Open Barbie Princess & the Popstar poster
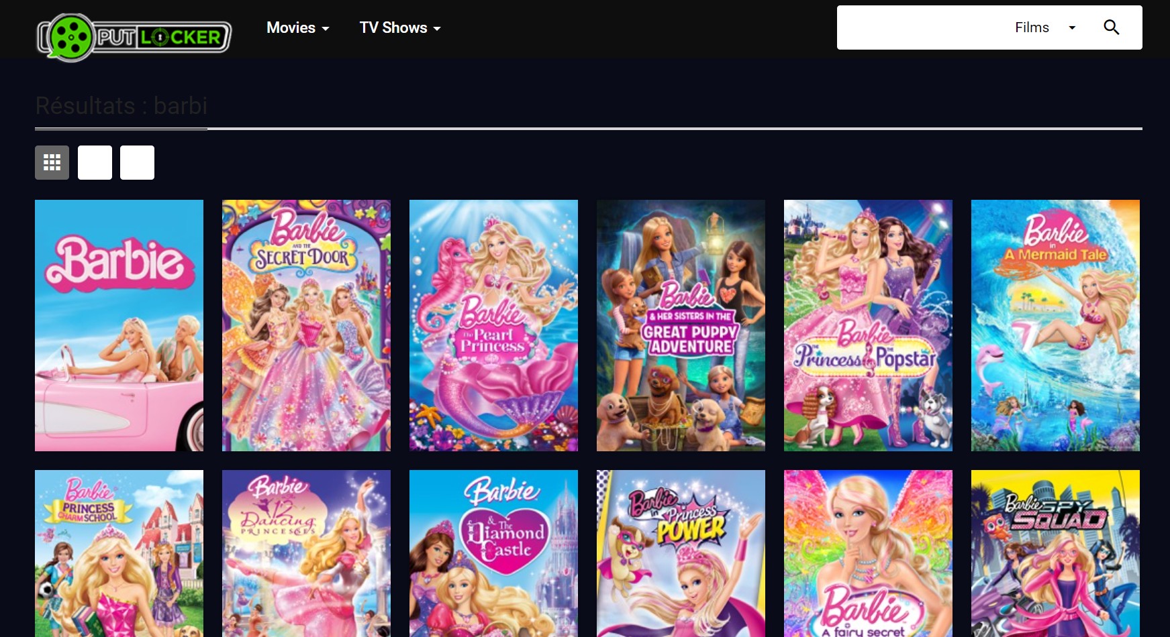This screenshot has height=637, width=1170. tap(868, 325)
